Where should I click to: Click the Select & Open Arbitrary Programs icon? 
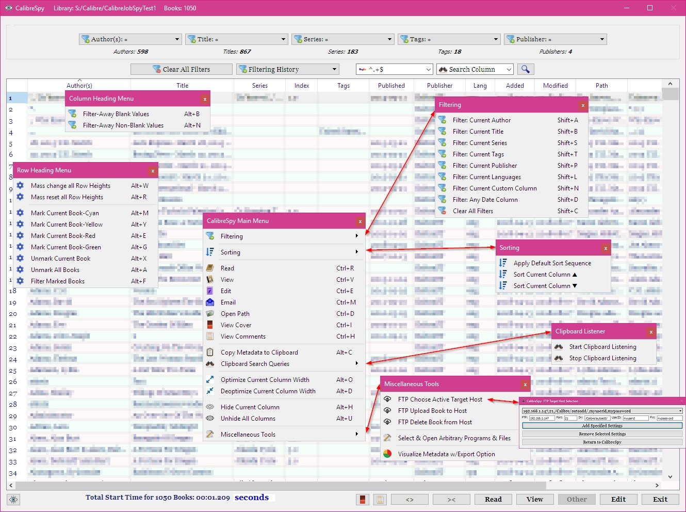click(x=387, y=438)
